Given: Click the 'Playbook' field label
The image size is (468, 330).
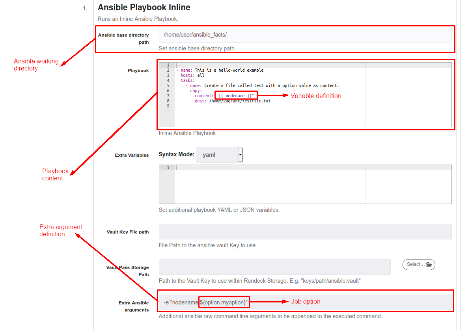Looking at the screenshot, I should coord(138,70).
